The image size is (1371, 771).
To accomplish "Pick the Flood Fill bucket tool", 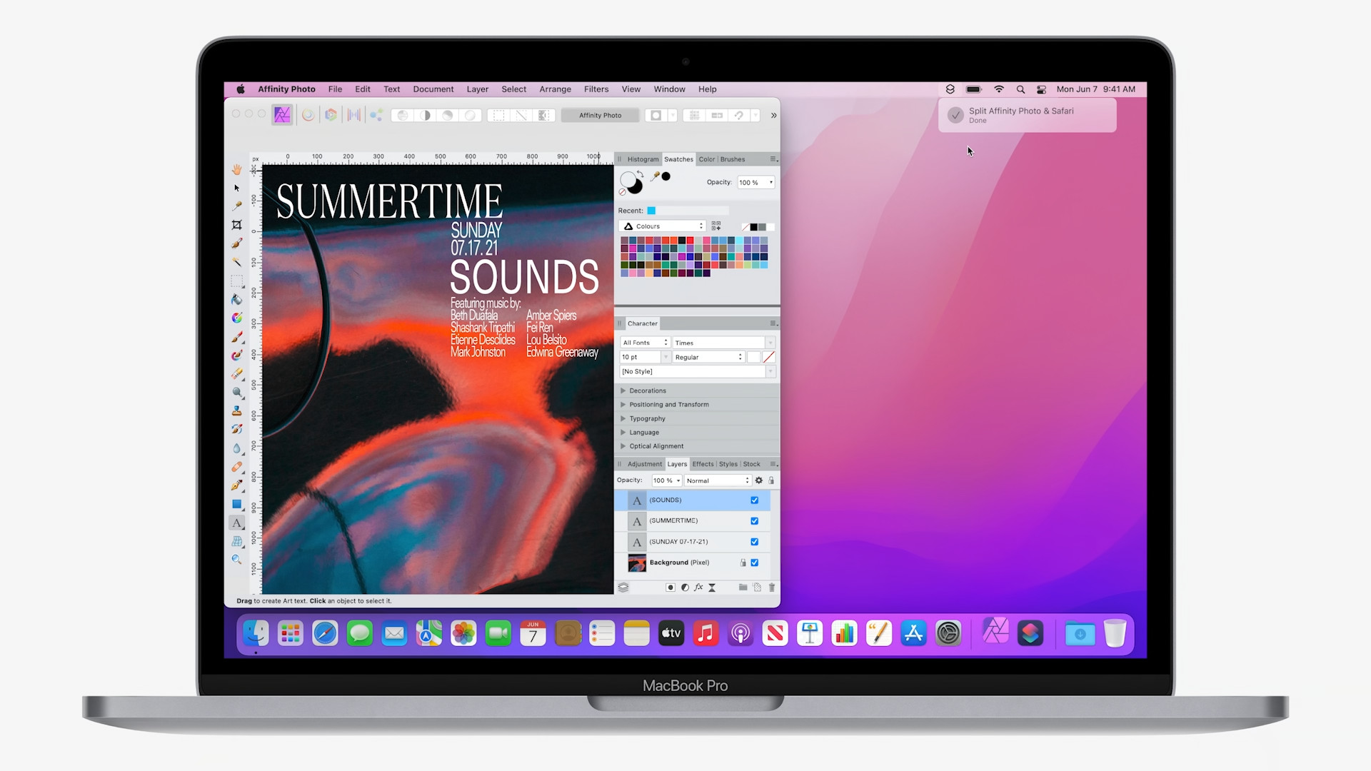I will pos(236,299).
